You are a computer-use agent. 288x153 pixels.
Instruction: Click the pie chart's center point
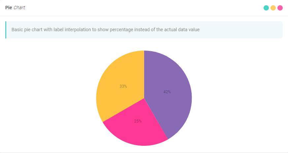click(144, 98)
